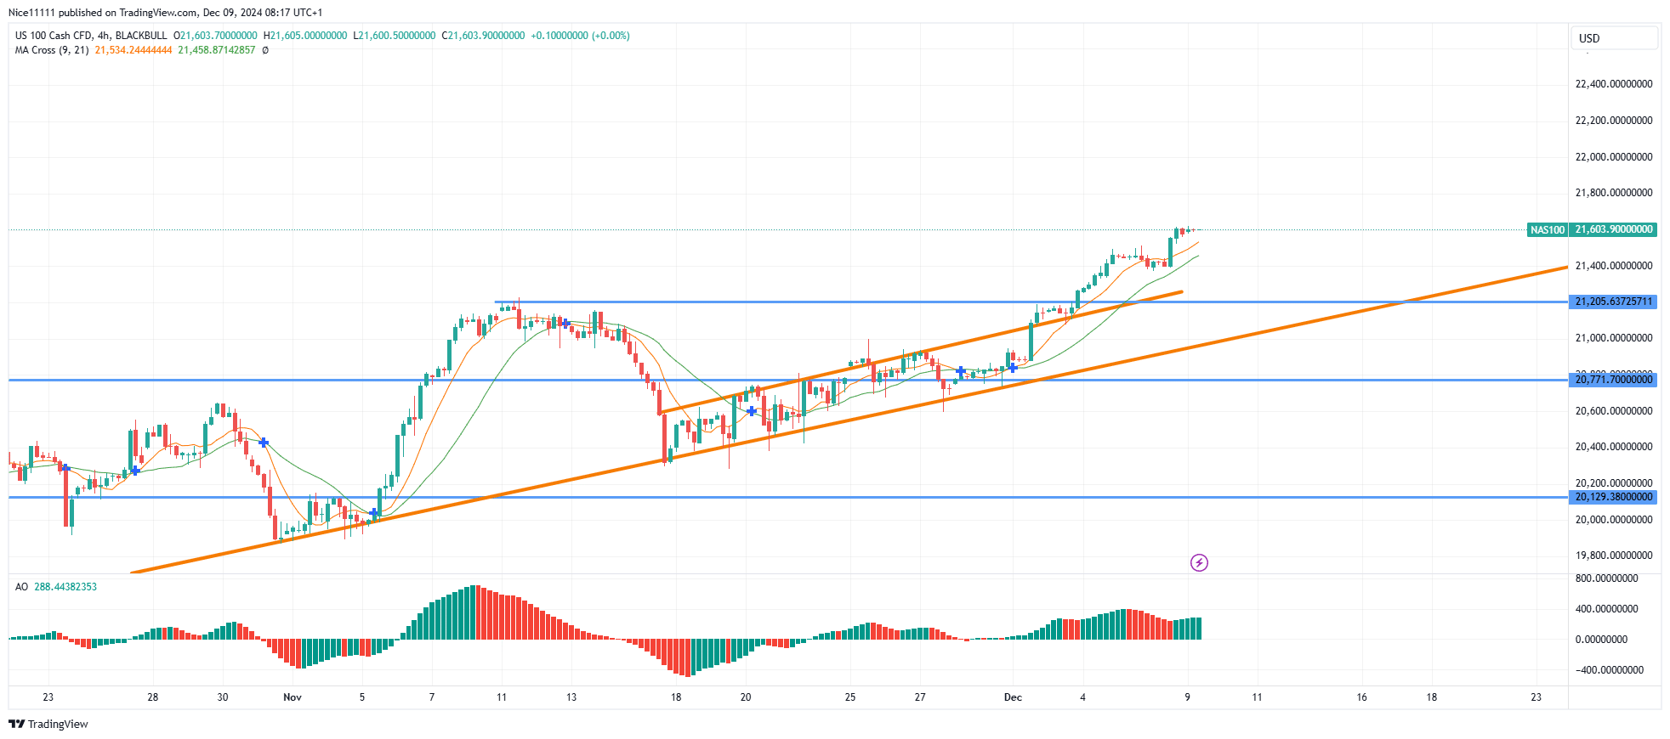Image resolution: width=1670 pixels, height=739 pixels.
Task: Click the 20,771.70 horizontal line price label
Action: pyautogui.click(x=1613, y=380)
